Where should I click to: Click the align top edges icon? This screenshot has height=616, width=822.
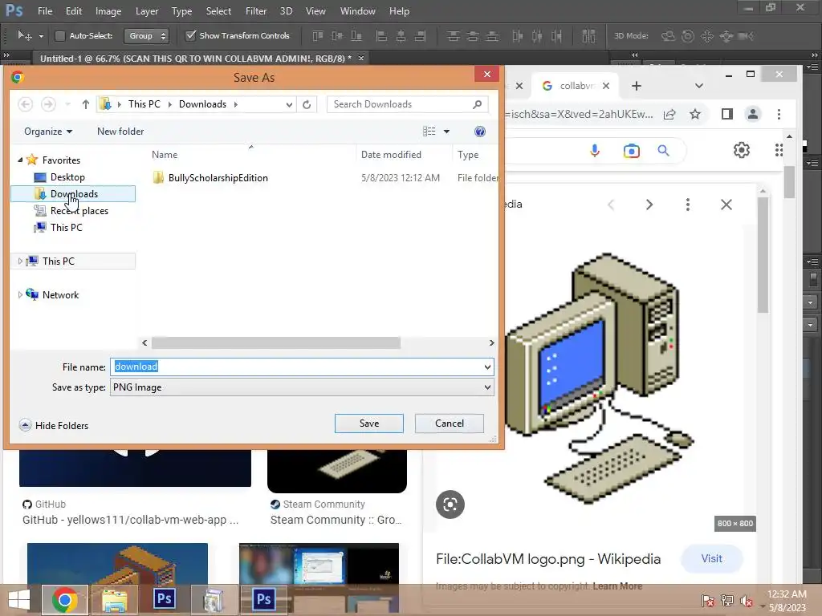point(318,35)
